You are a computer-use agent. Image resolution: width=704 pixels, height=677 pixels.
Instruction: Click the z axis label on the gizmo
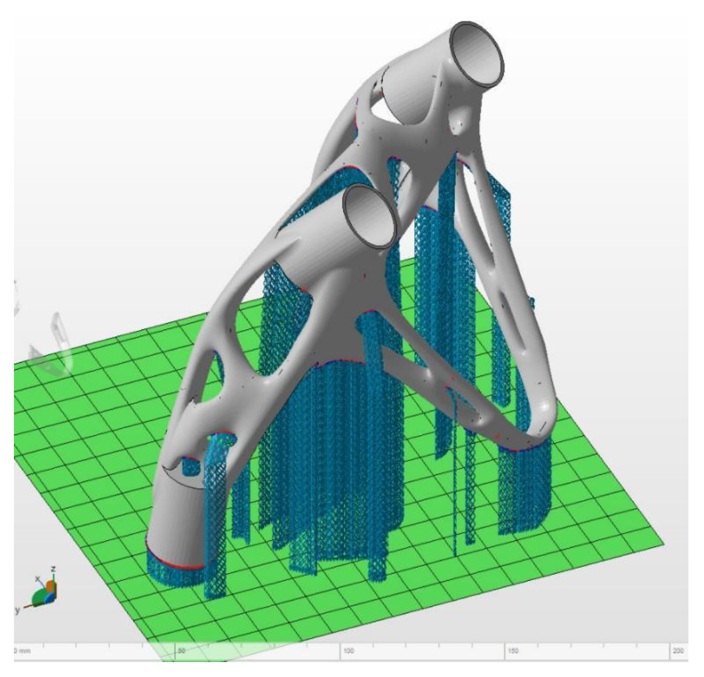[53, 569]
